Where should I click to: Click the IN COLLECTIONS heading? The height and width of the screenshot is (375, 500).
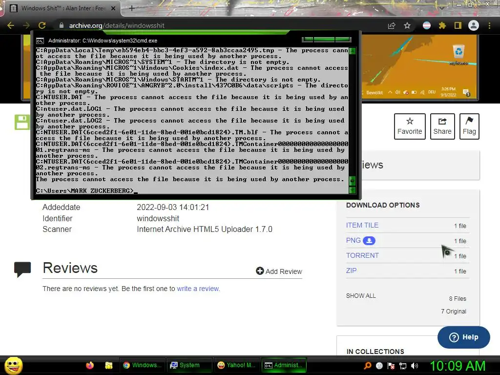tap(375, 352)
